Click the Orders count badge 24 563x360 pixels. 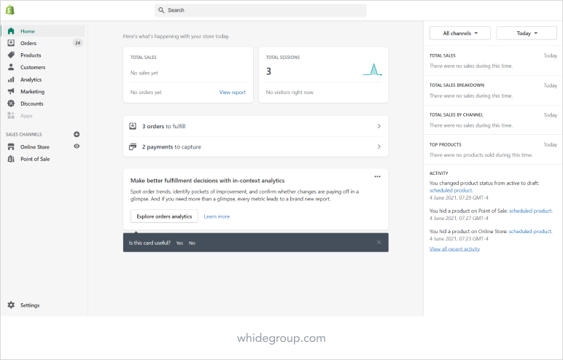click(77, 43)
